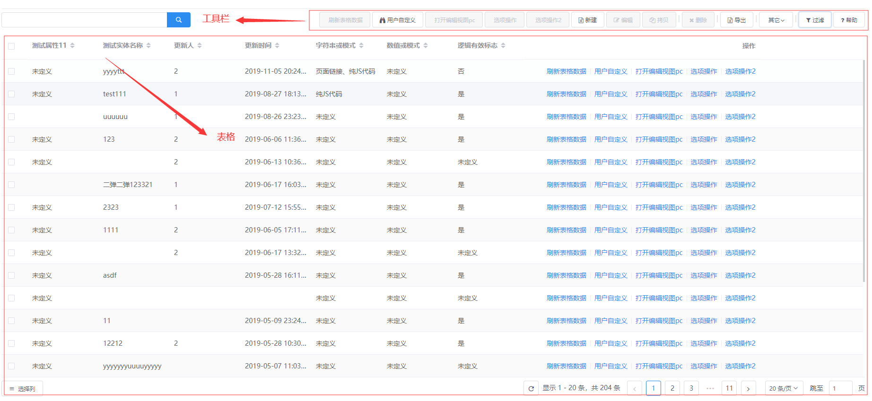Click the 操作 column header
Screen dimensions: 872x401
[x=749, y=46]
